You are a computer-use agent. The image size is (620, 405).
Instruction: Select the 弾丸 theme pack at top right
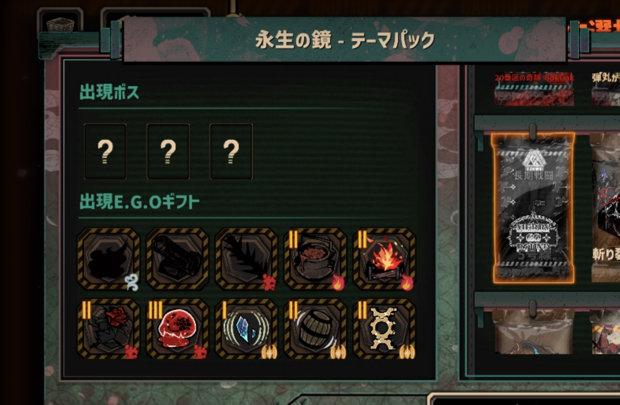tap(606, 89)
